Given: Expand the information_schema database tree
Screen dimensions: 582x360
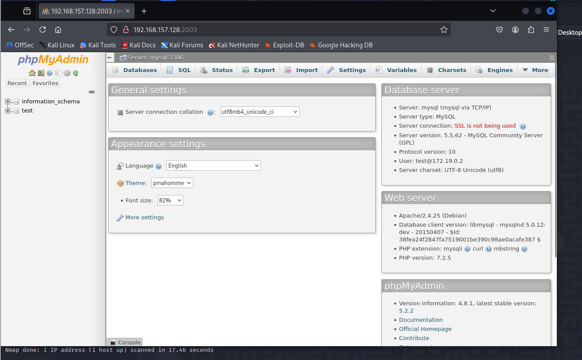Looking at the screenshot, I should [x=8, y=102].
